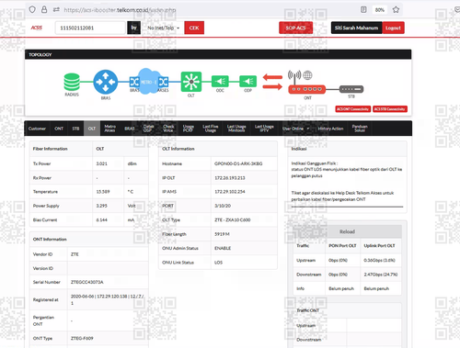Click the Siti Sarah Mahanum user button
This screenshot has height=348, width=460.
tap(356, 28)
